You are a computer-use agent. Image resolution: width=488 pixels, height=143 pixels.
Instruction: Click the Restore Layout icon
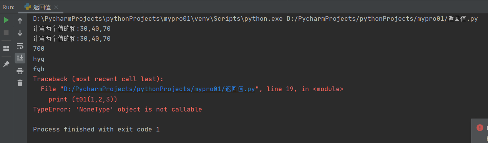pos(6,48)
